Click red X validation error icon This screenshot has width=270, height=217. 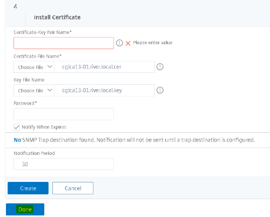point(128,43)
